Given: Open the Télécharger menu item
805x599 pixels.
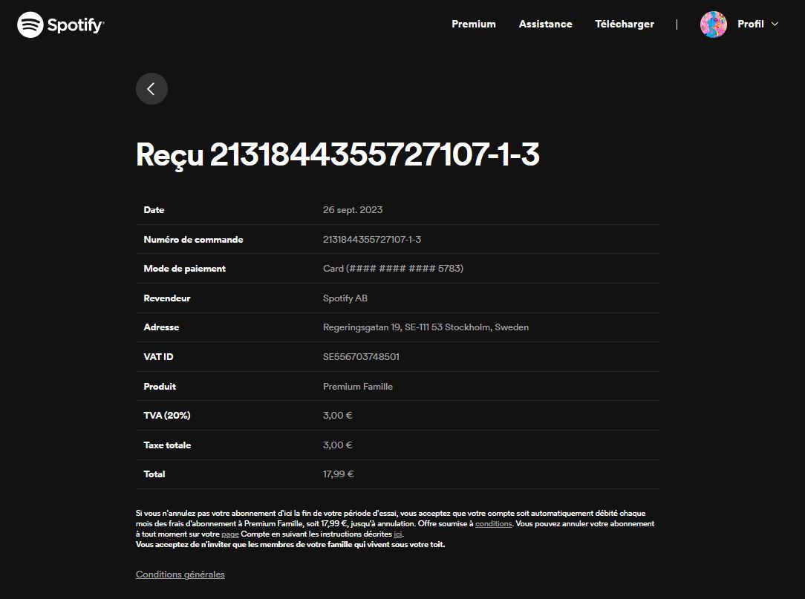Looking at the screenshot, I should 625,24.
